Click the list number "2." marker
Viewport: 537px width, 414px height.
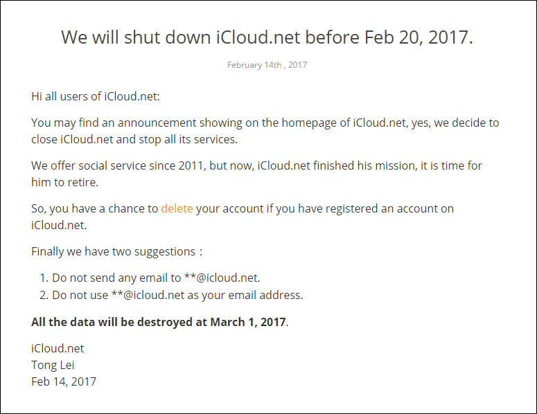(44, 295)
